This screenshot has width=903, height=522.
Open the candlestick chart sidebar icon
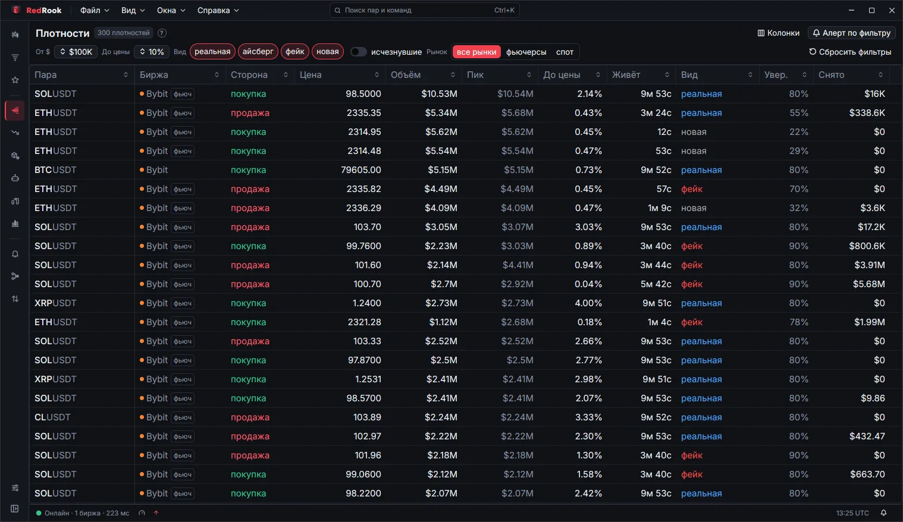tap(15, 35)
